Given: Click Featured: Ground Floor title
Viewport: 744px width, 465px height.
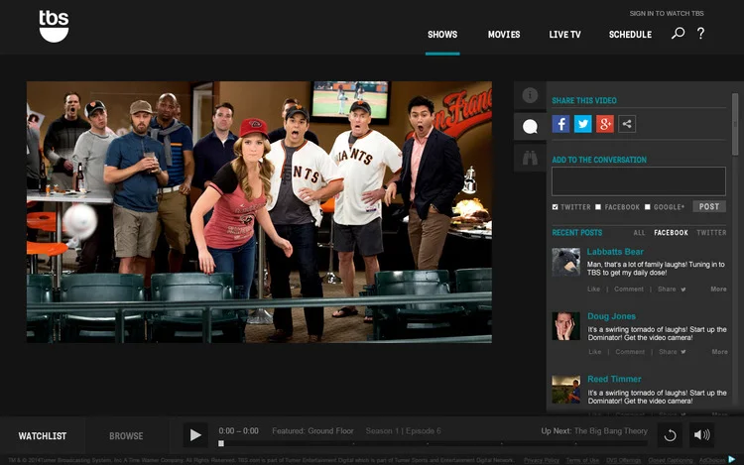Looking at the screenshot, I should tap(312, 431).
